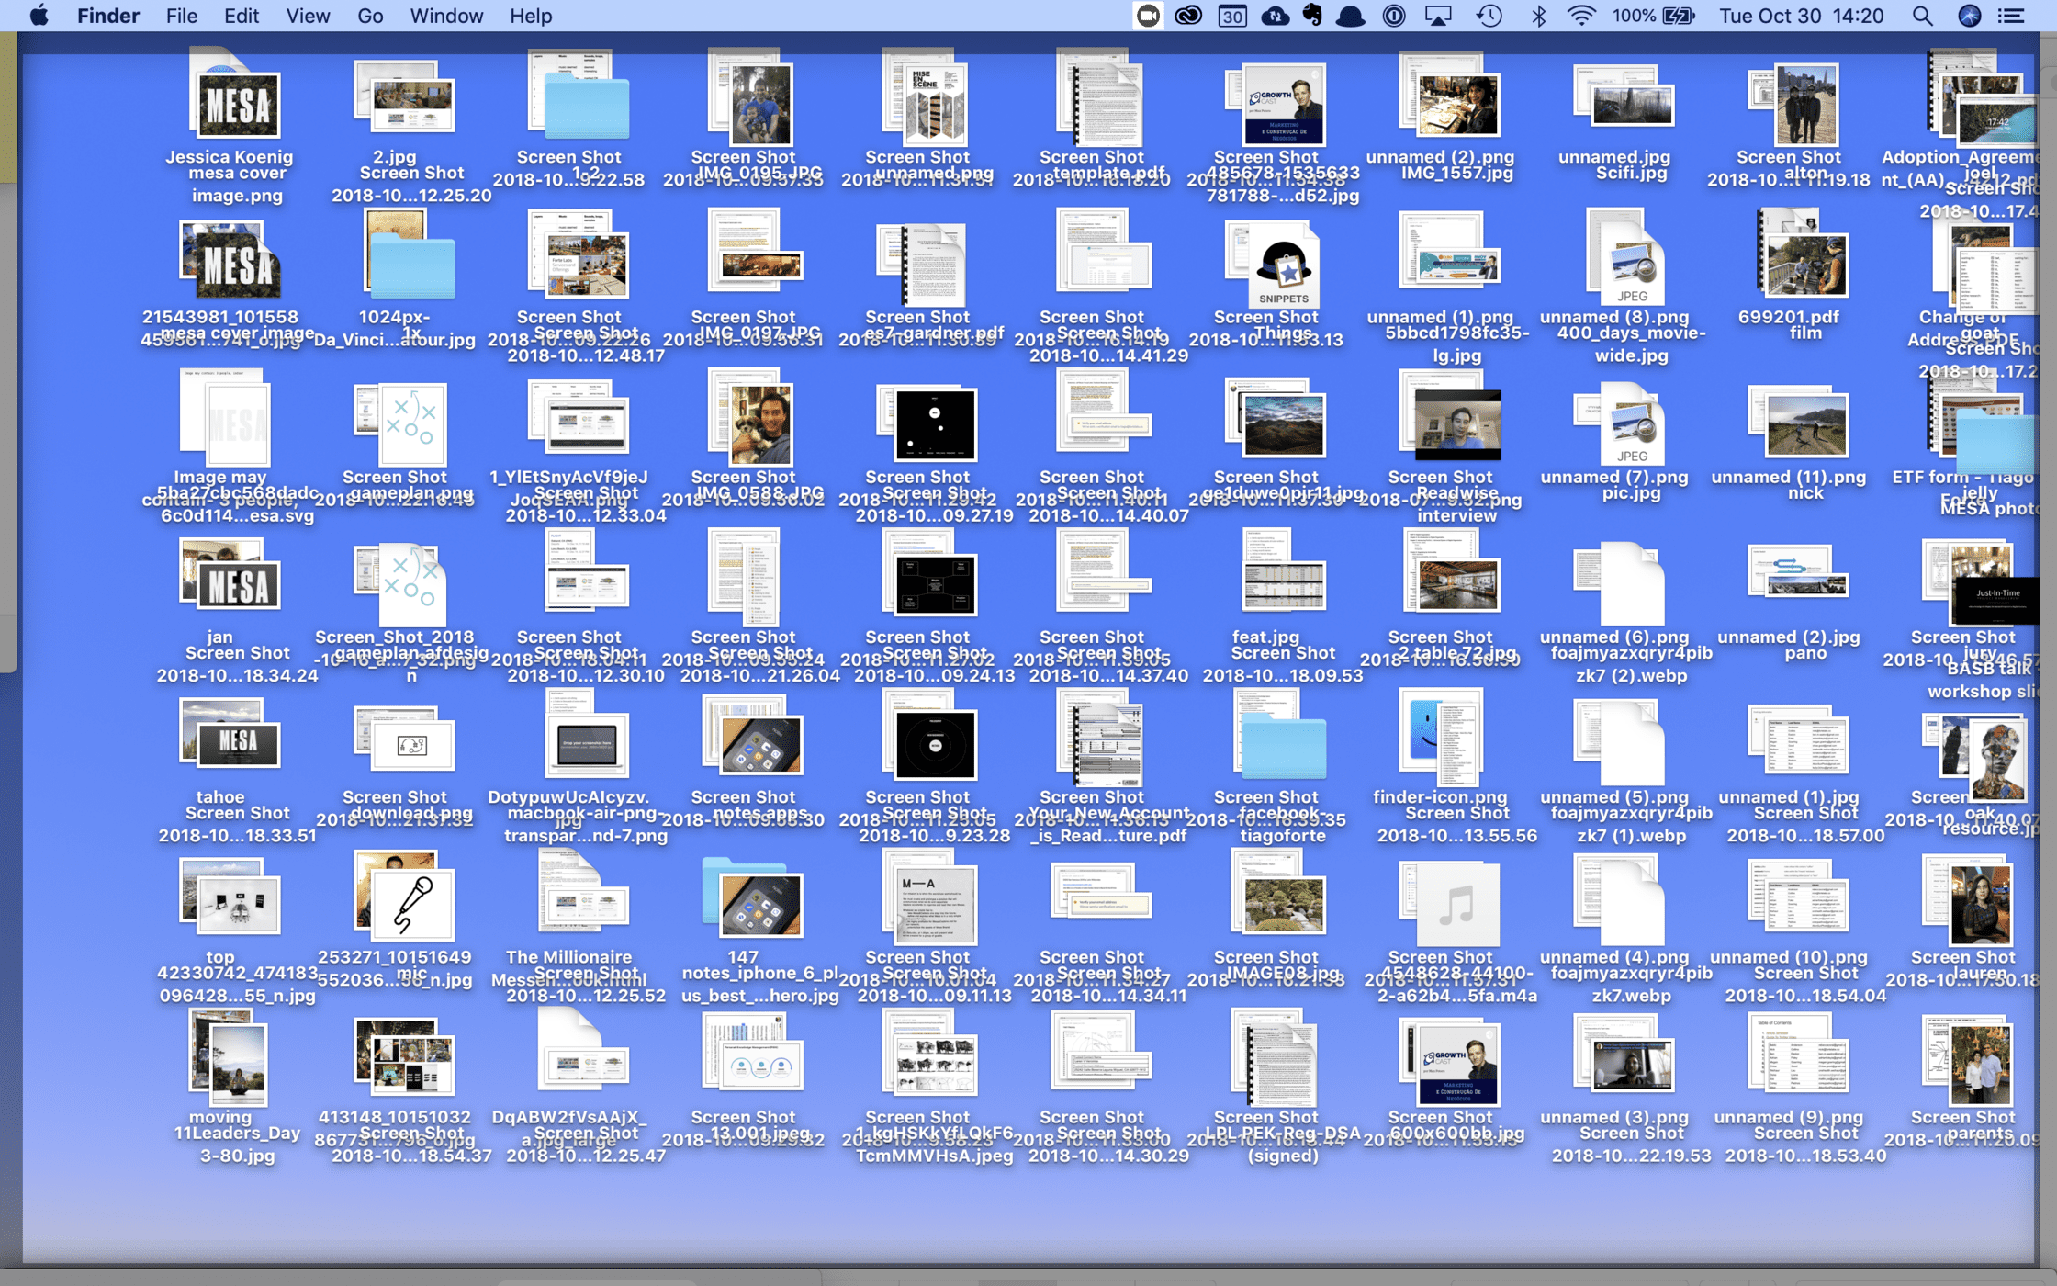Open the calendar date icon showing 30
2057x1286 pixels.
[x=1233, y=16]
